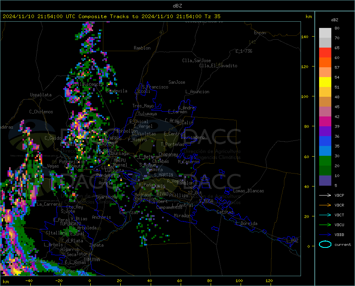Viewport: 355px width, 286px height.
Task: Click the cyan 'current' ellipse legend icon
Action: [325, 244]
